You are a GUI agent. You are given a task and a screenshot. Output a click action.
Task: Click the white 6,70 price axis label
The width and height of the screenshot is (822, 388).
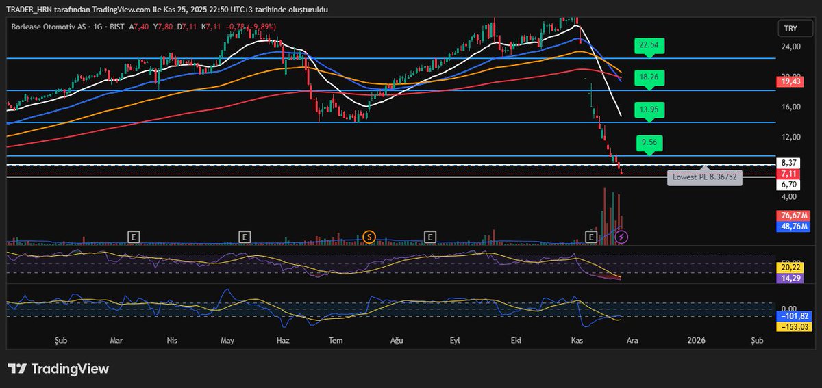tap(788, 184)
